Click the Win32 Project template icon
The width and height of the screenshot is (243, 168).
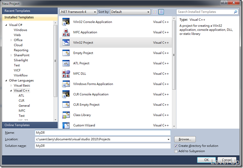[x=66, y=43]
